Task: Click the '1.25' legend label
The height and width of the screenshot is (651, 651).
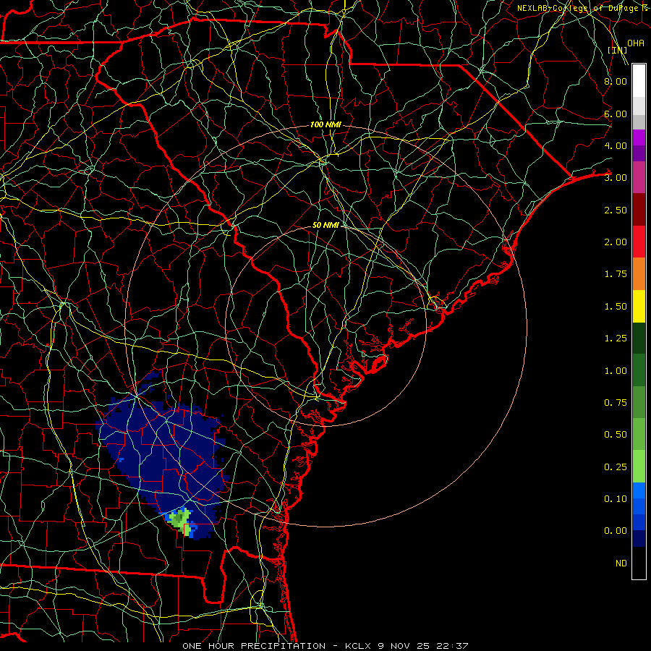Action: click(x=616, y=339)
